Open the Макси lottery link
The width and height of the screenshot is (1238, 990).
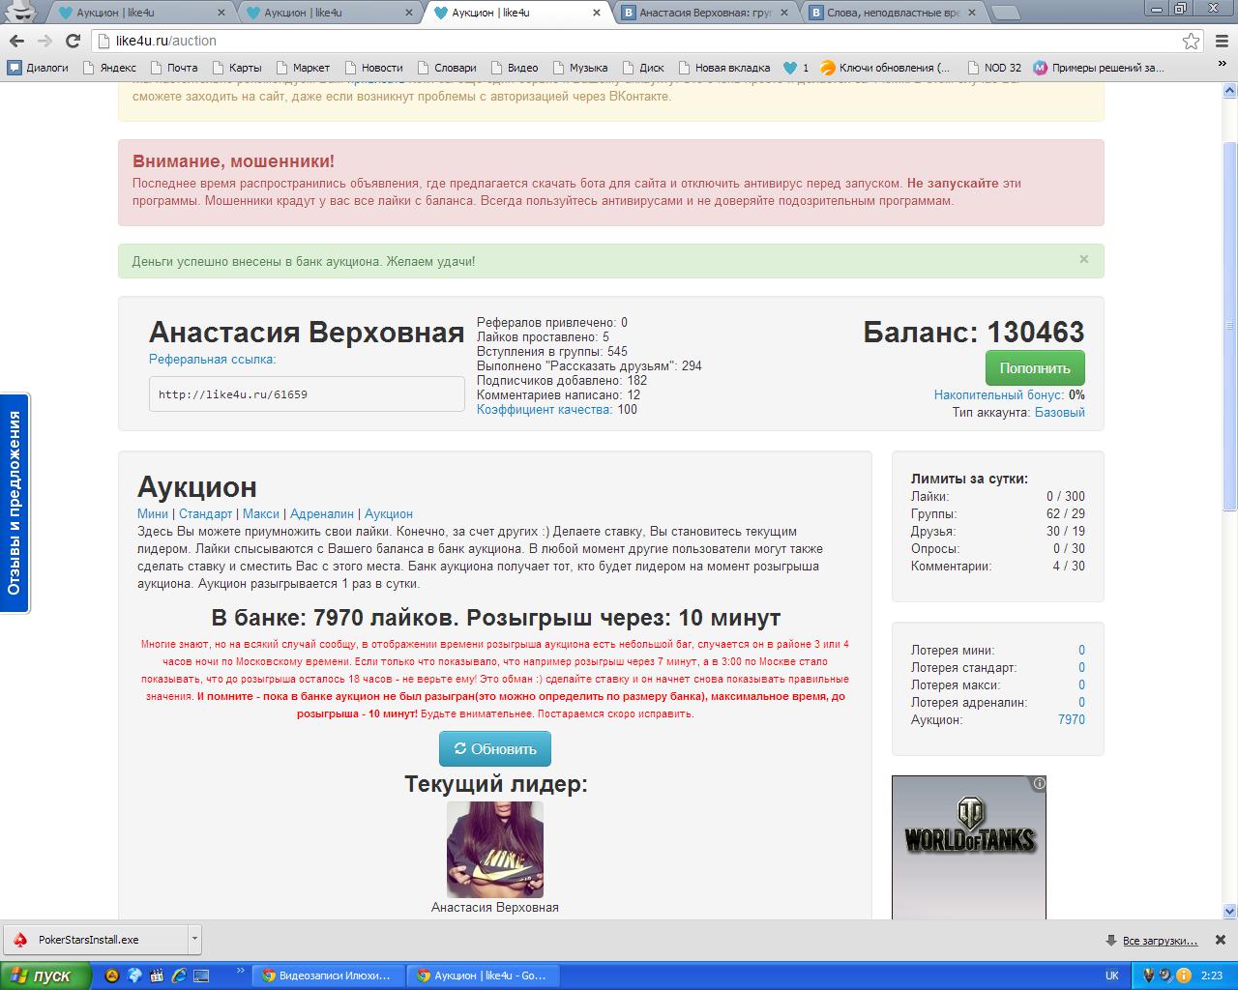coord(261,513)
